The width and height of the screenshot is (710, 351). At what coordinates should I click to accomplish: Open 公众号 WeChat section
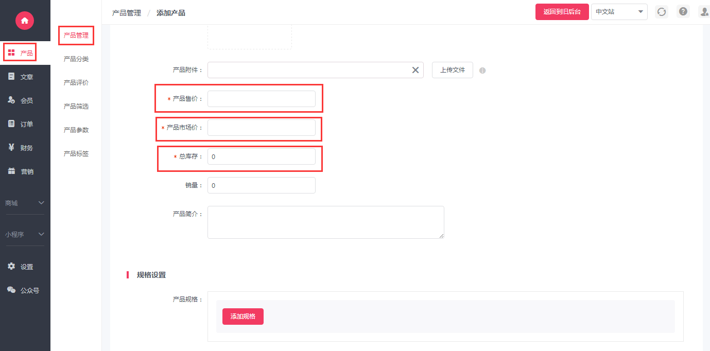pos(23,290)
